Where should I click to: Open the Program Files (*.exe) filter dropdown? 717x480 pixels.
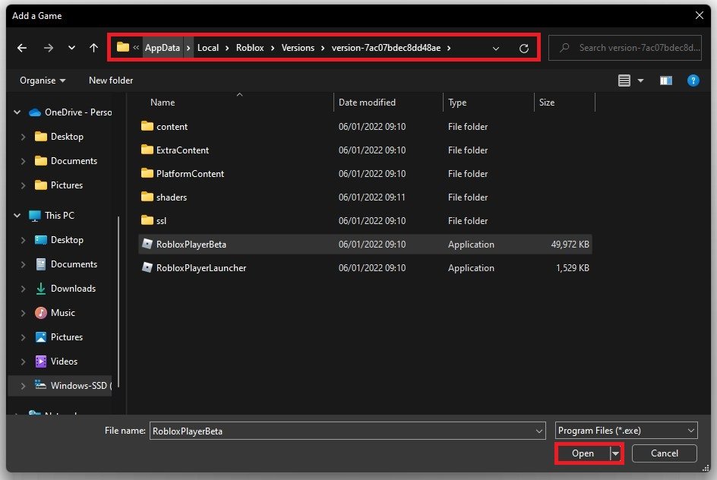point(626,431)
